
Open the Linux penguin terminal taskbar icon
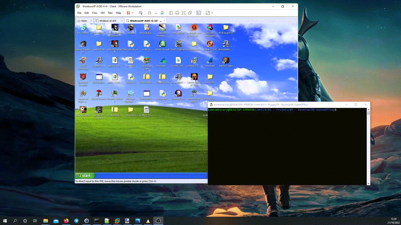[148, 221]
